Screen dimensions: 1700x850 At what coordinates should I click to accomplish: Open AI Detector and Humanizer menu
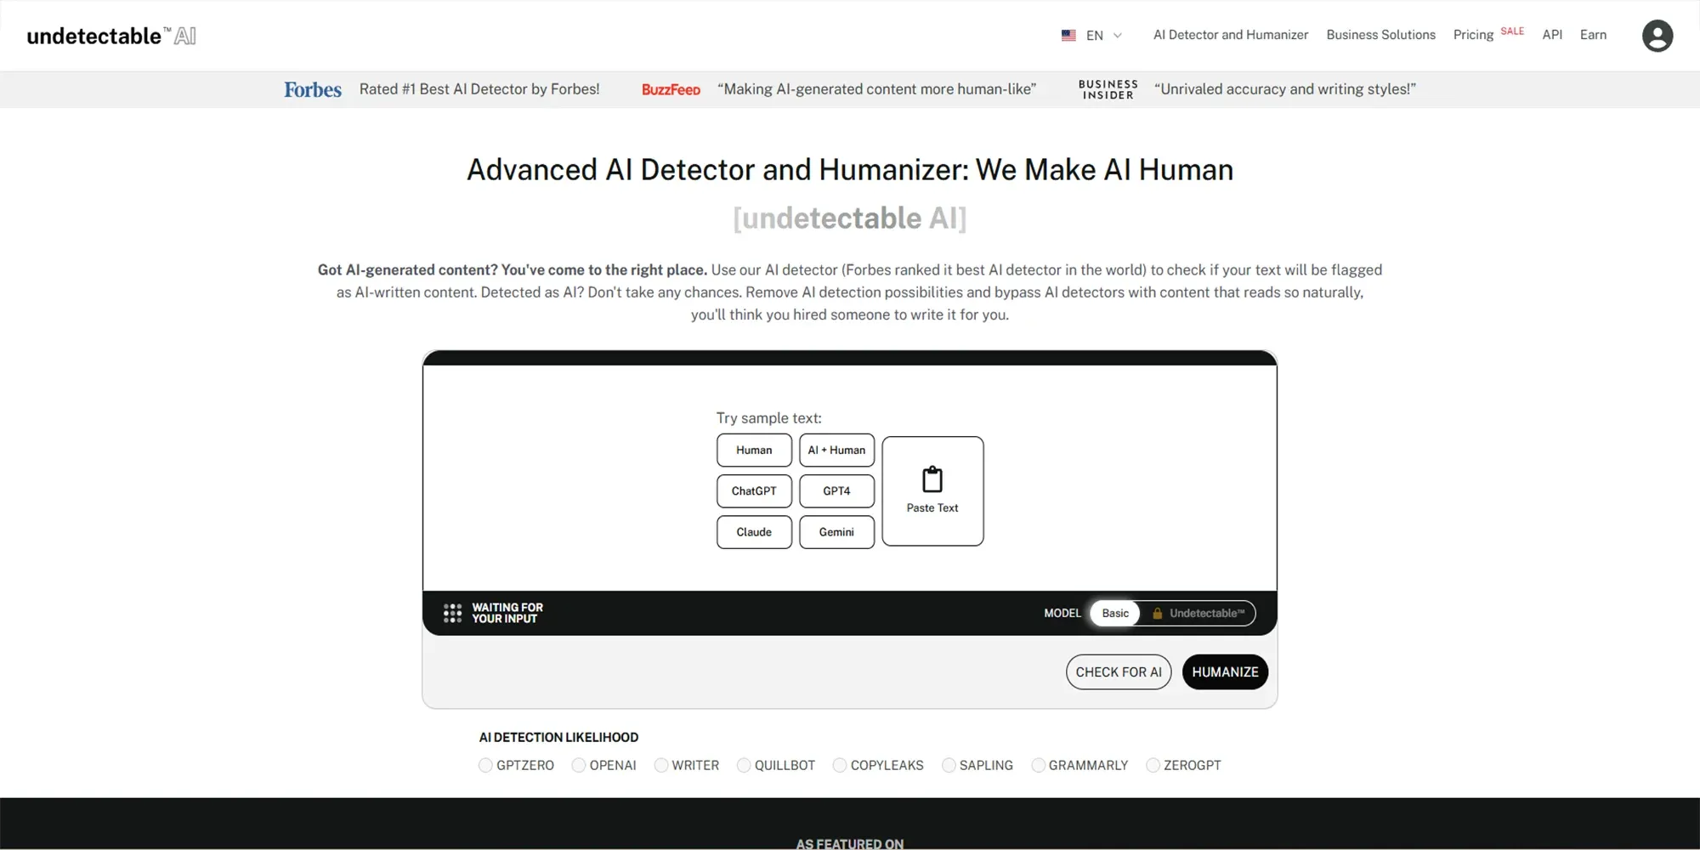pos(1230,35)
